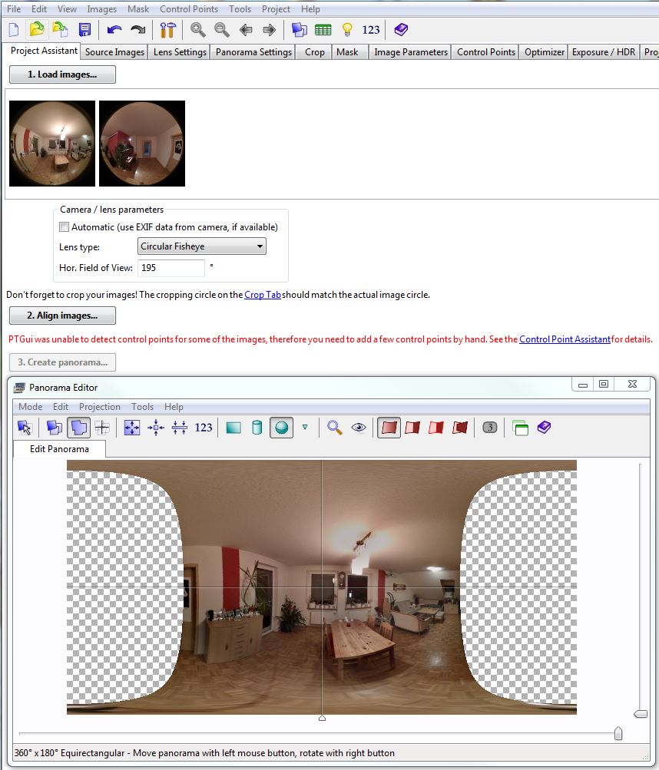The width and height of the screenshot is (659, 770).
Task: Open options with the hammer and wrench icon
Action: coord(168,30)
